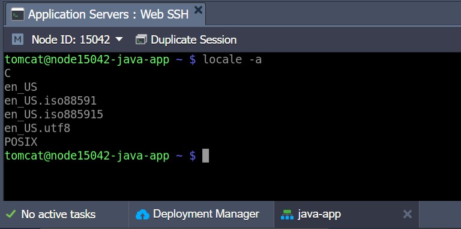Click the 'en_US.utf8' output line
This screenshot has height=229, width=461.
pyautogui.click(x=37, y=129)
